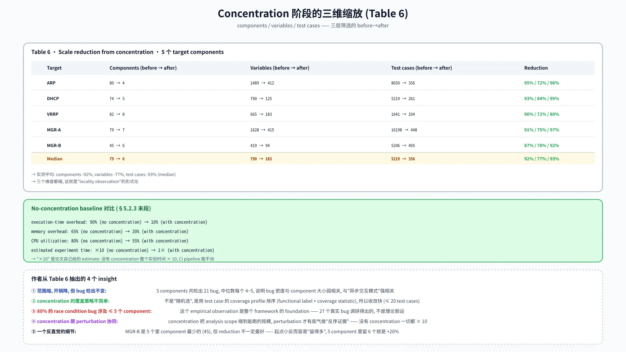Select the "Target" column header
Screen dimensions: 626x352
(54, 68)
